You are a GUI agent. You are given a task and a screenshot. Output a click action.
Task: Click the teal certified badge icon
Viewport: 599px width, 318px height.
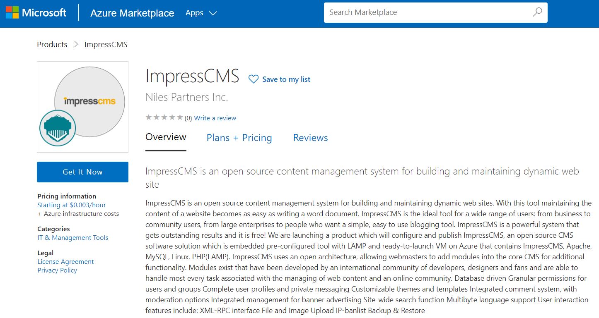(58, 128)
